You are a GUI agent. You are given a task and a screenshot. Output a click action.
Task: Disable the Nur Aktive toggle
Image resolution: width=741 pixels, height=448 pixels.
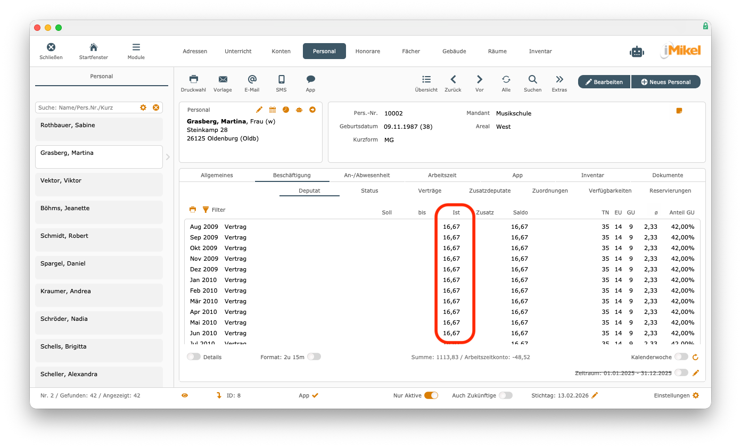click(431, 395)
